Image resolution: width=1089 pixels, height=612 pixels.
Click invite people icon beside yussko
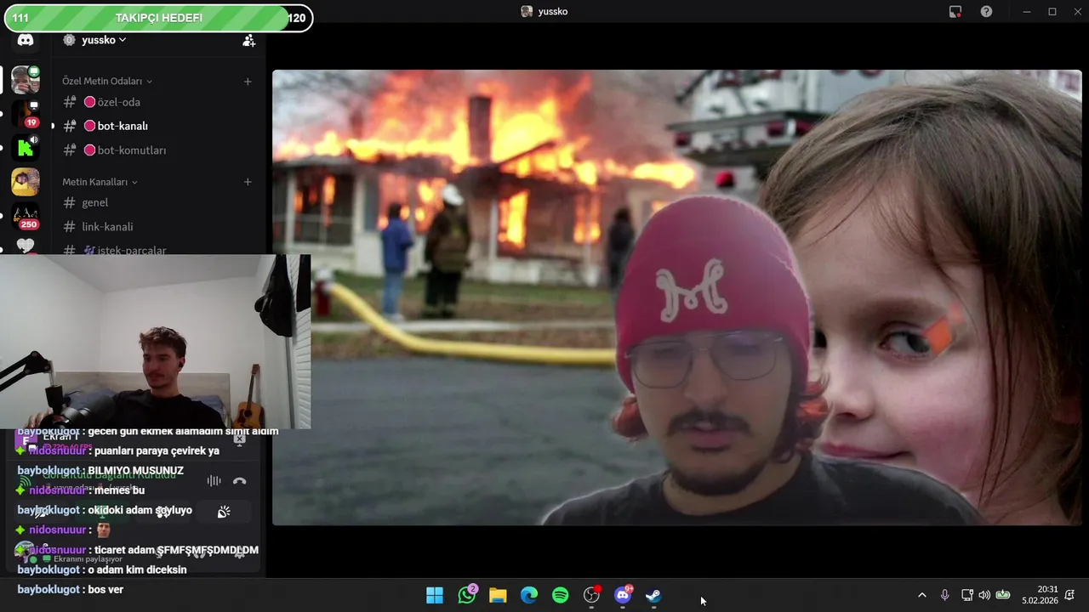point(248,40)
